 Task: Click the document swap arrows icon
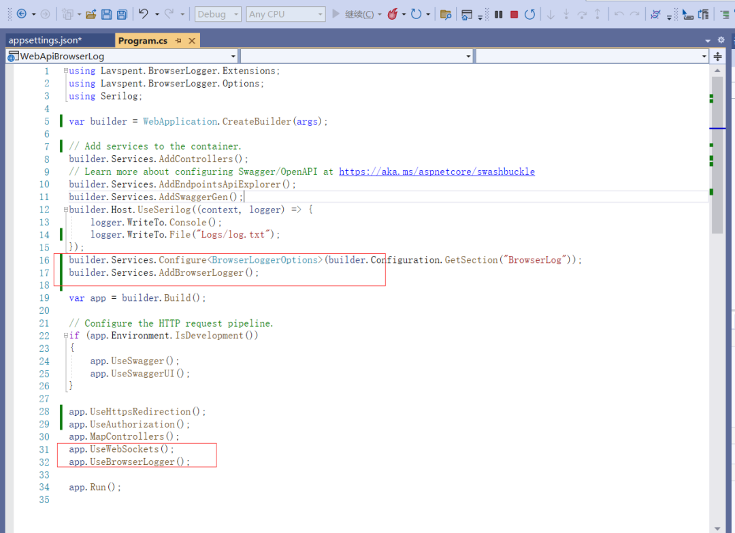[703, 14]
